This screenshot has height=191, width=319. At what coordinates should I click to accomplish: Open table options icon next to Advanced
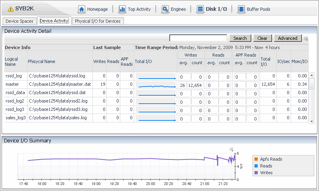[x=306, y=39]
